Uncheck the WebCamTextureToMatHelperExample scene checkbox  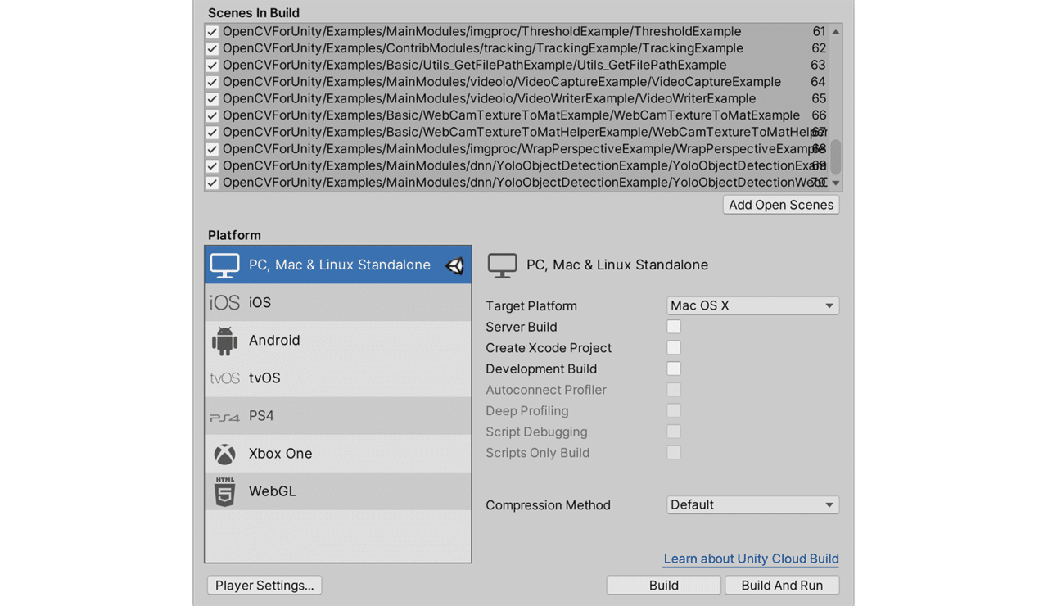(212, 133)
